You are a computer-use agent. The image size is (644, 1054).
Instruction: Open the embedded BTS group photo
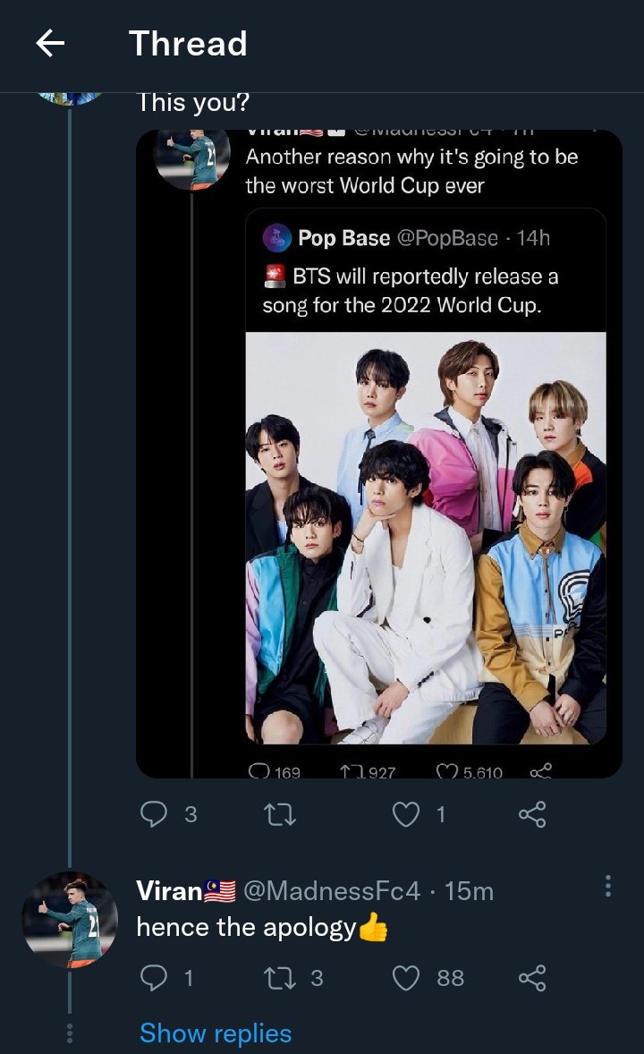coord(426,538)
